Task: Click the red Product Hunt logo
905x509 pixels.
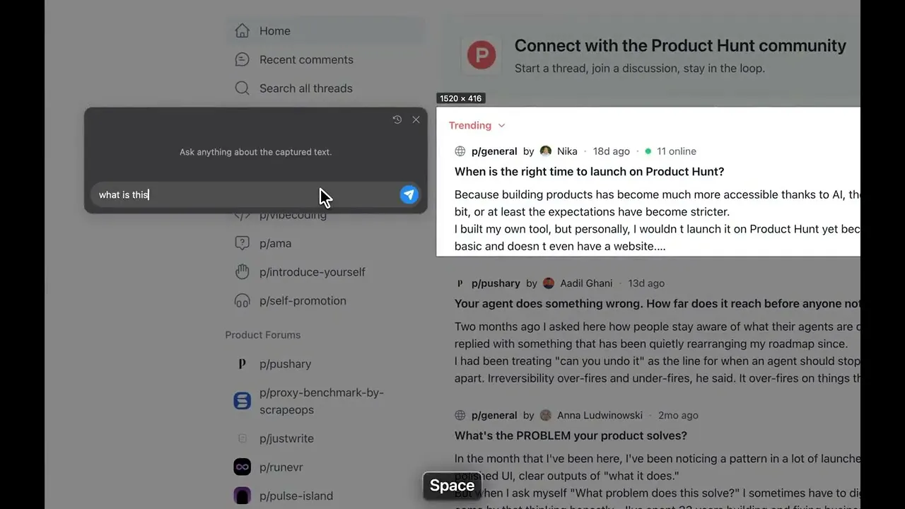Action: [x=481, y=55]
